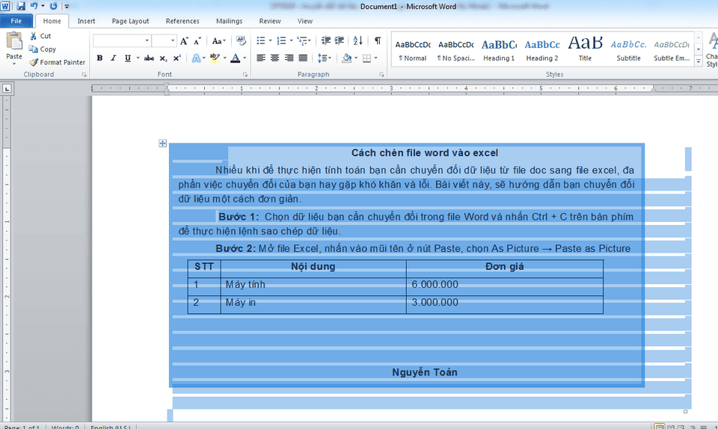Click the Cut scissors icon
The width and height of the screenshot is (718, 429).
(34, 36)
